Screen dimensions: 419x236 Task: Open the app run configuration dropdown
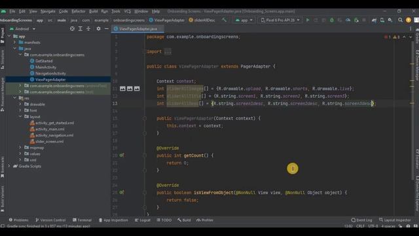(x=244, y=20)
